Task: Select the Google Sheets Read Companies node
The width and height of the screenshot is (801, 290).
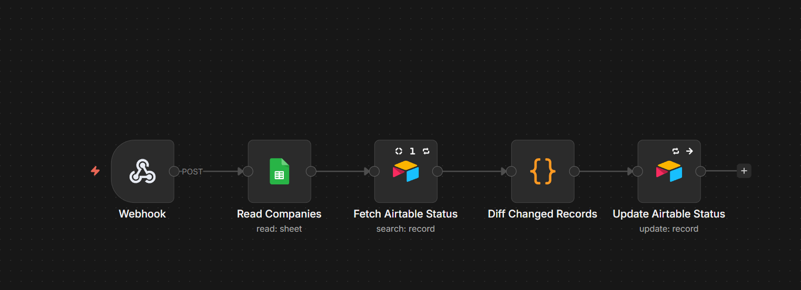Action: (x=279, y=171)
